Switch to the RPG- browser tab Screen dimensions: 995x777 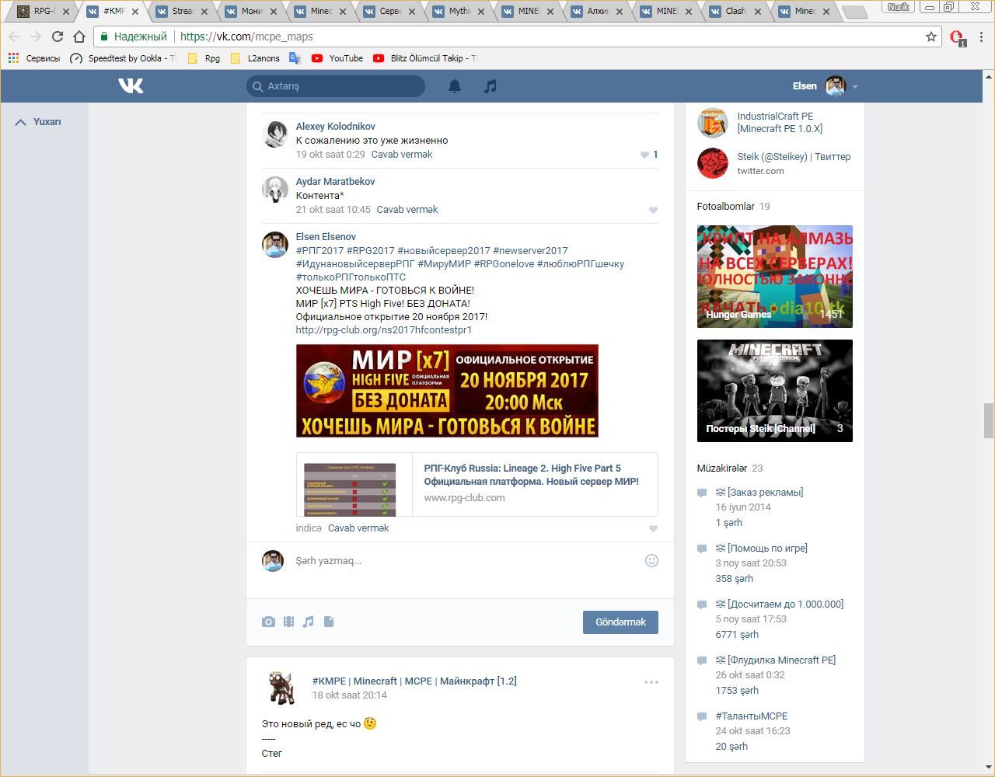tap(42, 12)
